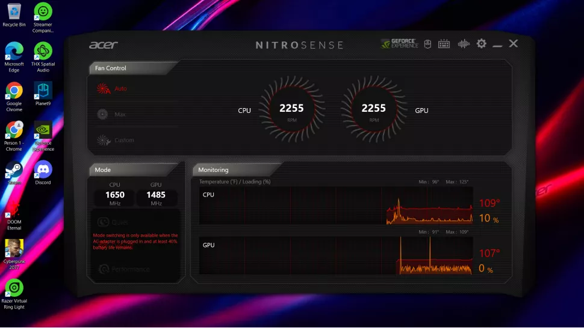The image size is (584, 328).
Task: Select the Performance power mode
Action: pos(124,269)
